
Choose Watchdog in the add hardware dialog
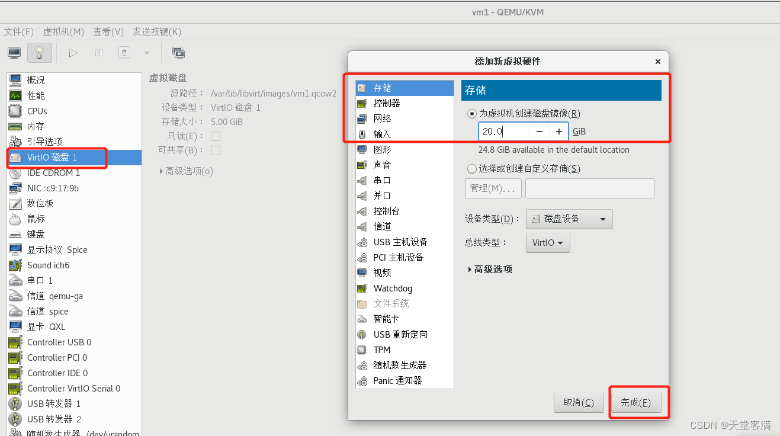[x=405, y=288]
